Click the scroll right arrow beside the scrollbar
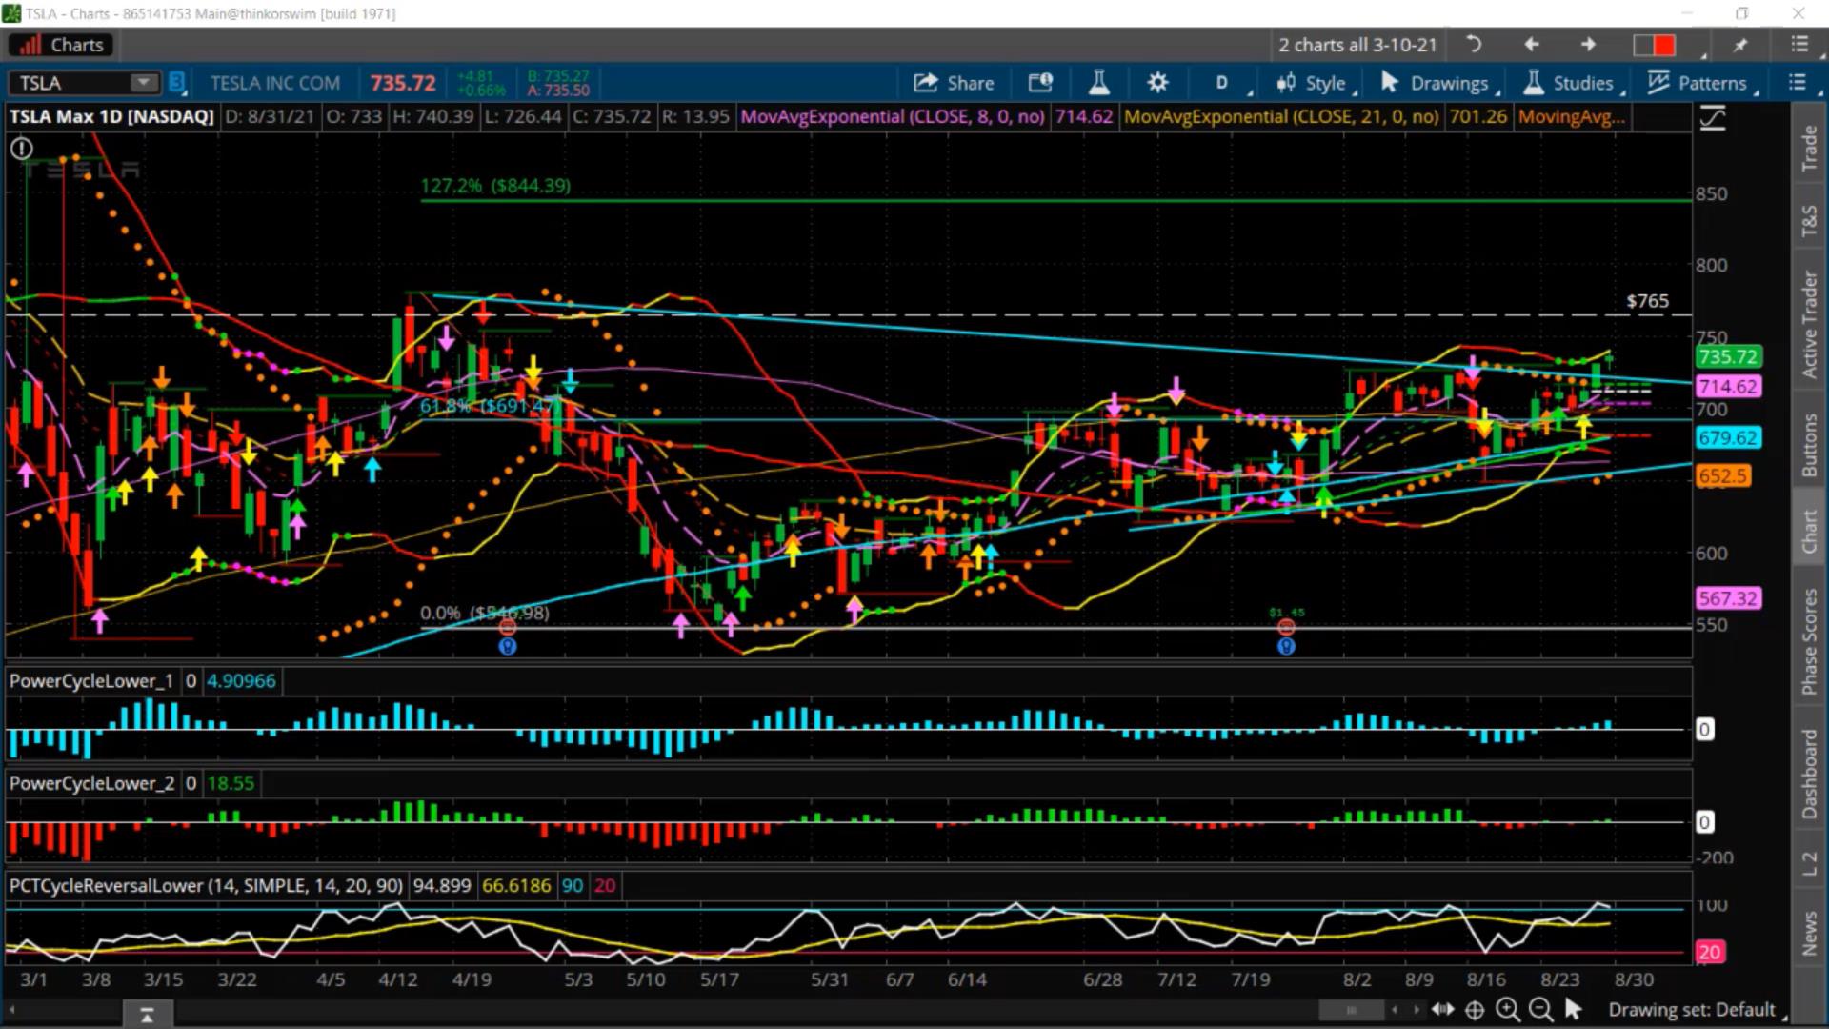This screenshot has width=1829, height=1029. point(1417,1010)
